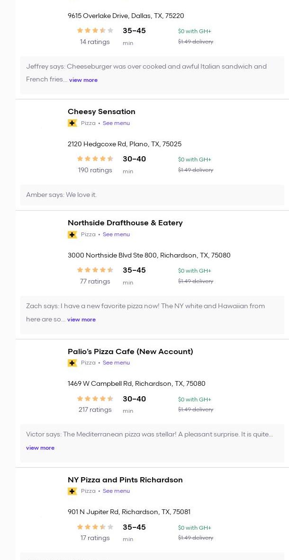Select the Palio's Pizza Cafe (New Account) title
The height and width of the screenshot is (560, 289).
[x=130, y=352]
